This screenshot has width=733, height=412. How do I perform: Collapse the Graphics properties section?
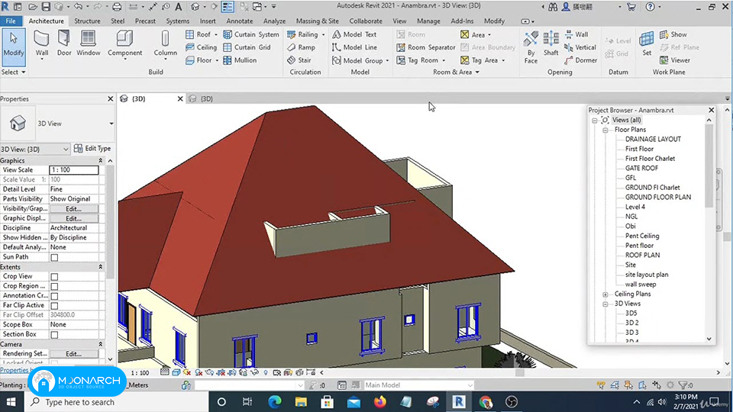click(101, 161)
